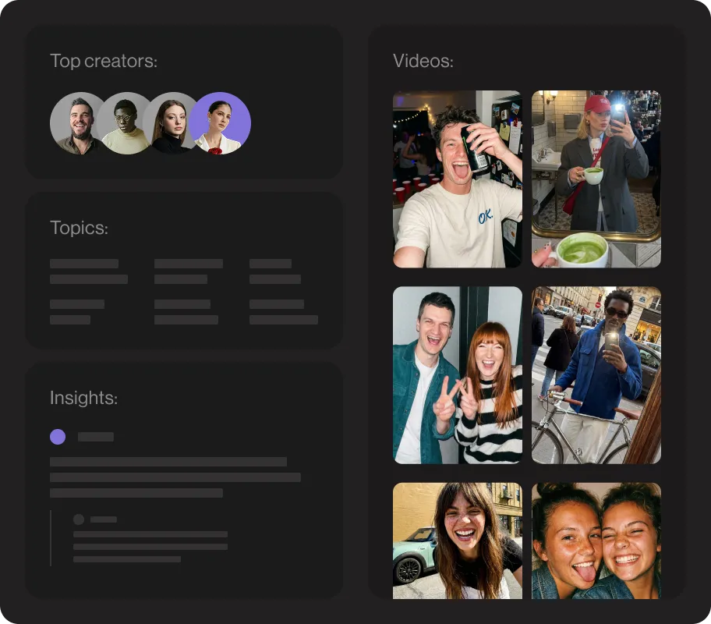This screenshot has width=711, height=624.
Task: Open video of couple making peace signs
Action: click(458, 375)
